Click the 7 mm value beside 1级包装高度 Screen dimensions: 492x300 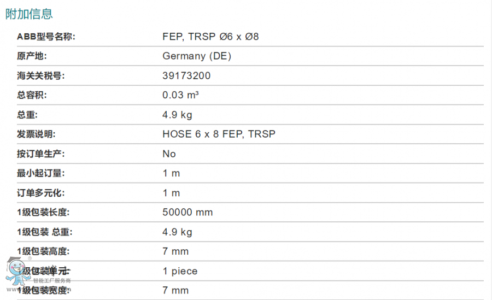point(175,251)
